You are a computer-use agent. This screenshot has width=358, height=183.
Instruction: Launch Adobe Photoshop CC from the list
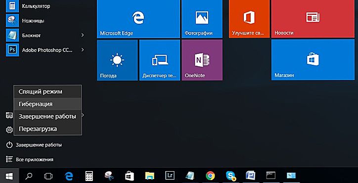coord(45,50)
